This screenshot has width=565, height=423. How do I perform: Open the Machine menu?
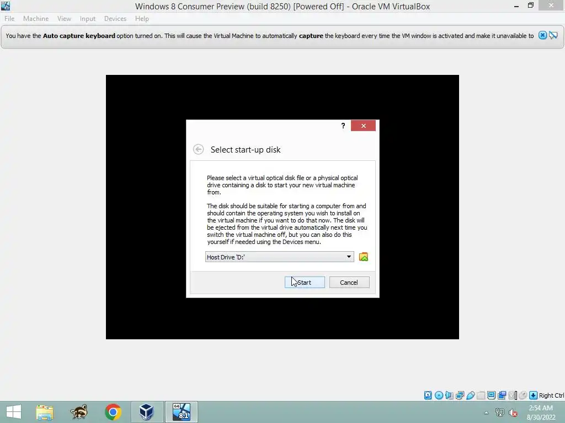click(36, 19)
